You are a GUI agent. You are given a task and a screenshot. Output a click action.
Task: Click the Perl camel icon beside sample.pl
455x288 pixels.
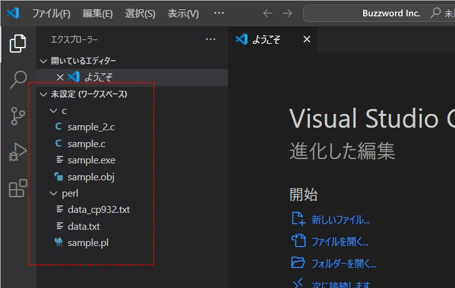59,242
